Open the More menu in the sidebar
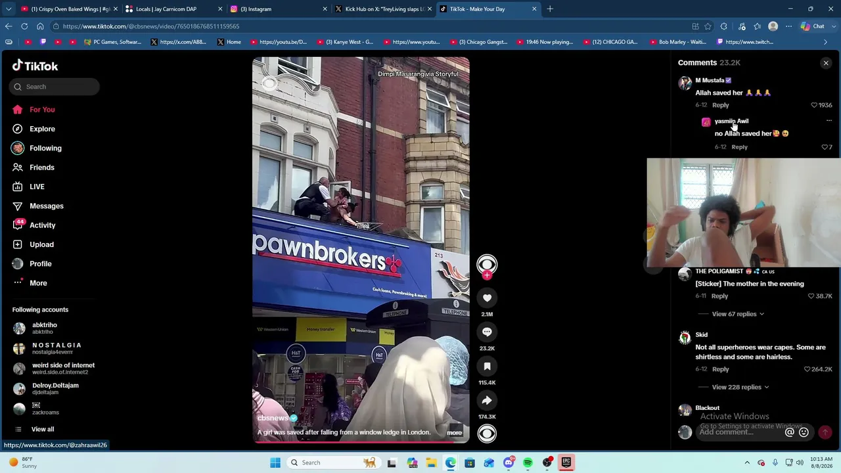This screenshot has height=473, width=841. (38, 283)
